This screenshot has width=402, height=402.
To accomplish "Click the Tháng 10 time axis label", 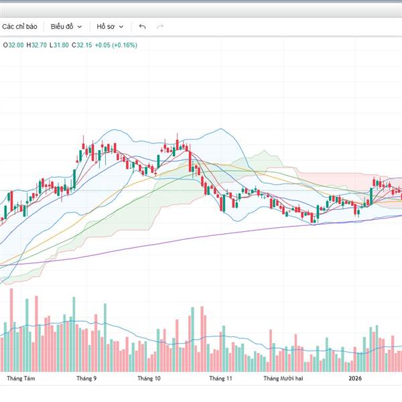I will coord(149,379).
